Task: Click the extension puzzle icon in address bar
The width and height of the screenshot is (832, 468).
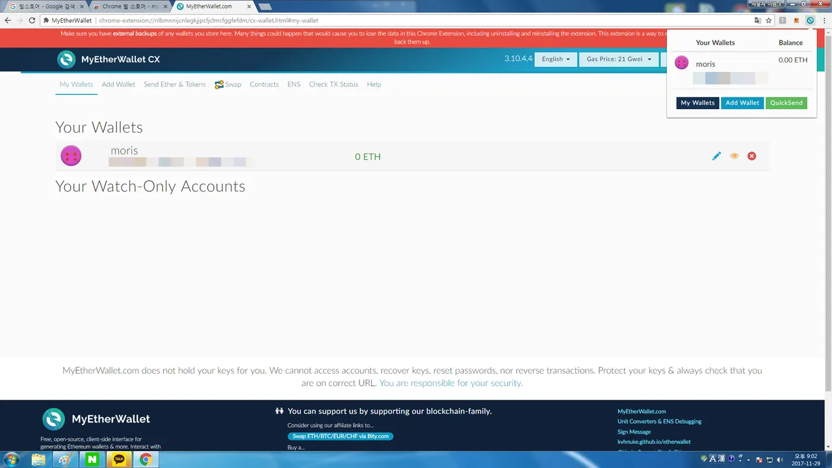Action: (46, 20)
